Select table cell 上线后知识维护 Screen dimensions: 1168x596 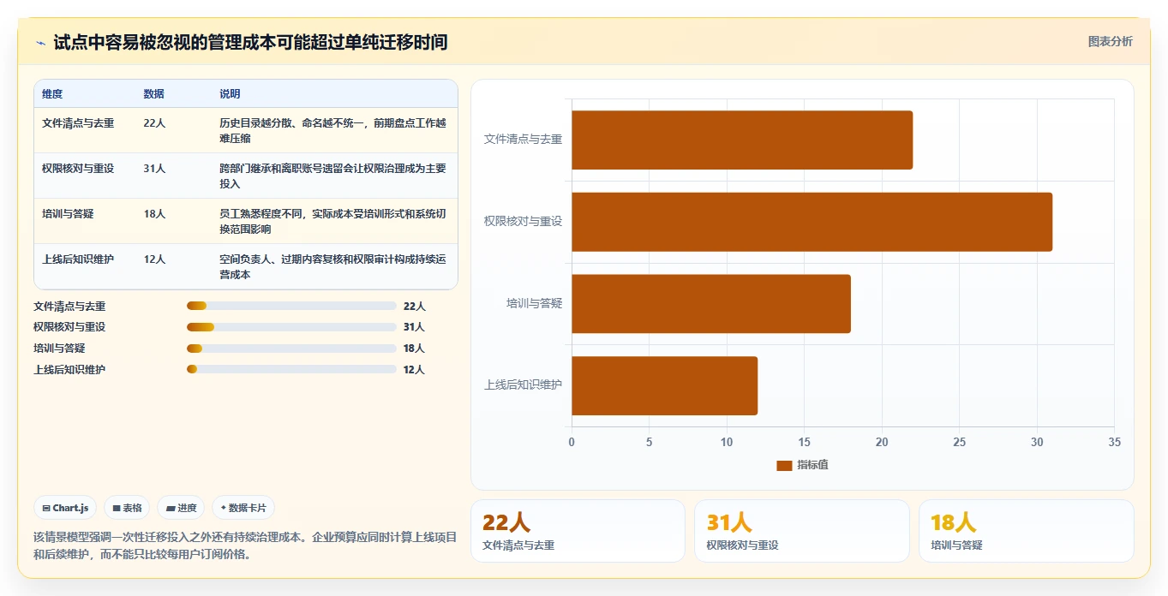(x=78, y=259)
